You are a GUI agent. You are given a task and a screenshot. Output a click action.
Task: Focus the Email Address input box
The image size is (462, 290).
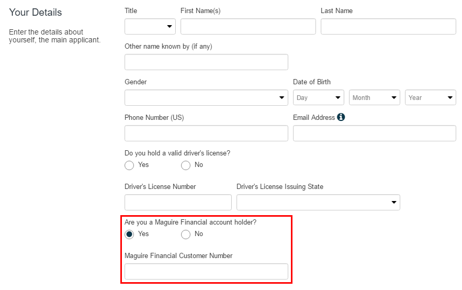[x=374, y=133]
